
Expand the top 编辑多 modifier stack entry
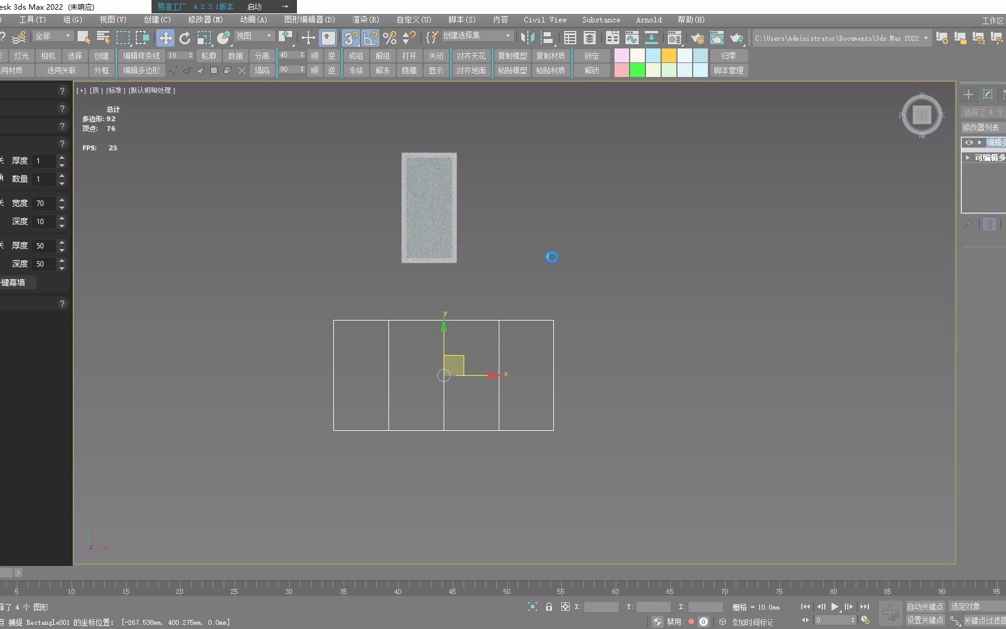click(979, 142)
